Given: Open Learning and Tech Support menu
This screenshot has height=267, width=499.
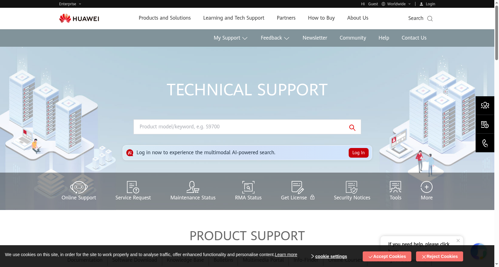Looking at the screenshot, I should click(x=234, y=18).
